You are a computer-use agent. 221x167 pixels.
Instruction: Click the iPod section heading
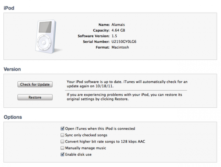9,7
